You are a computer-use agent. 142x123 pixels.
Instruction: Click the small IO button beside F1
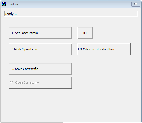coord(85,33)
